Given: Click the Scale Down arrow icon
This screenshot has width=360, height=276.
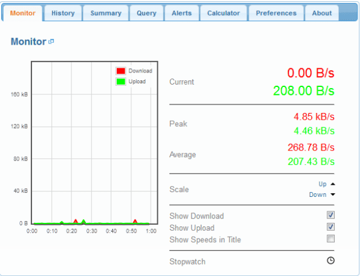Looking at the screenshot, I should pyautogui.click(x=333, y=194).
